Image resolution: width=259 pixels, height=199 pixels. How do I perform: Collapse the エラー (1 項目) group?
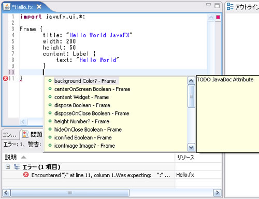[8, 167]
